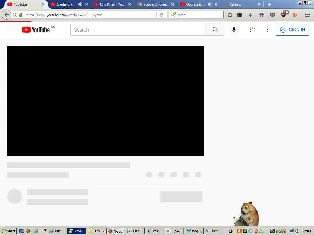Click the Firefox toolbar search box
This screenshot has width=314, height=235.
coord(196,15)
